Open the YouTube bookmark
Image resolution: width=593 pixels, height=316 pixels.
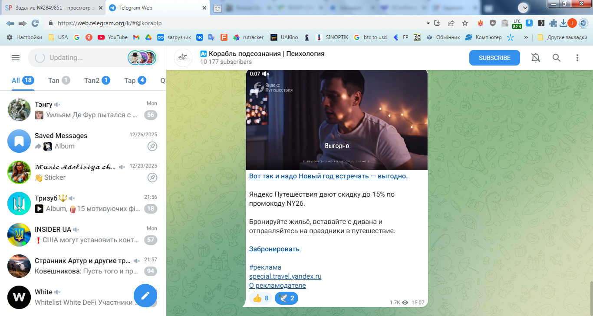click(112, 37)
